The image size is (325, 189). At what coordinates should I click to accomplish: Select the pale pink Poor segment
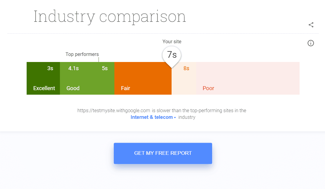tap(248, 78)
